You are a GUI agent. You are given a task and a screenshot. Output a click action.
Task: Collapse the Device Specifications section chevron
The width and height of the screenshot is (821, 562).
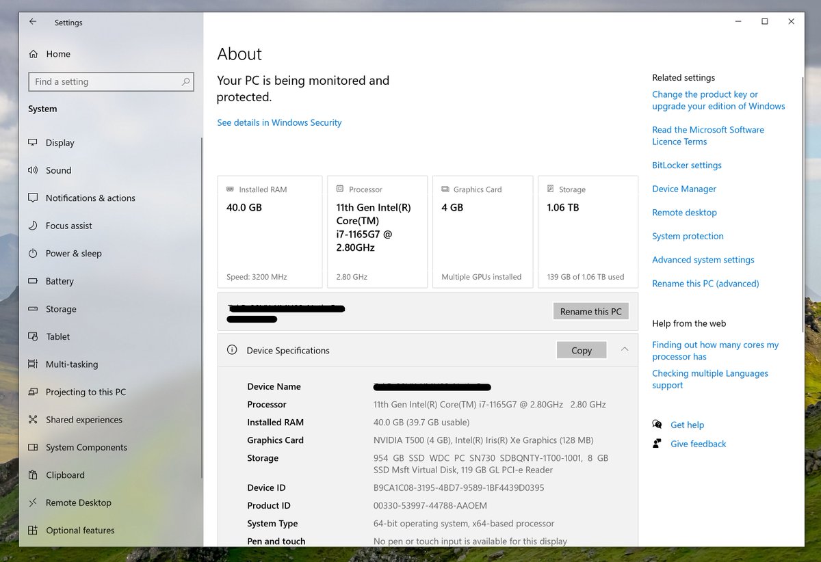tap(624, 349)
